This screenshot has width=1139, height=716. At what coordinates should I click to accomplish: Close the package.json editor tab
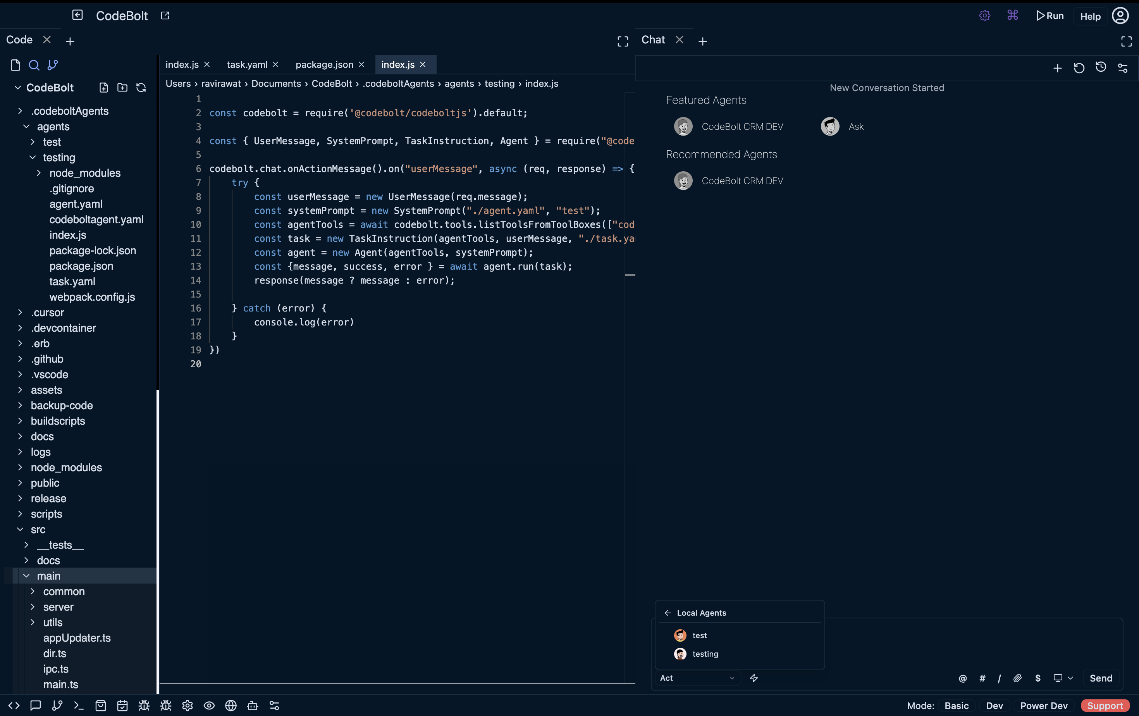(361, 64)
